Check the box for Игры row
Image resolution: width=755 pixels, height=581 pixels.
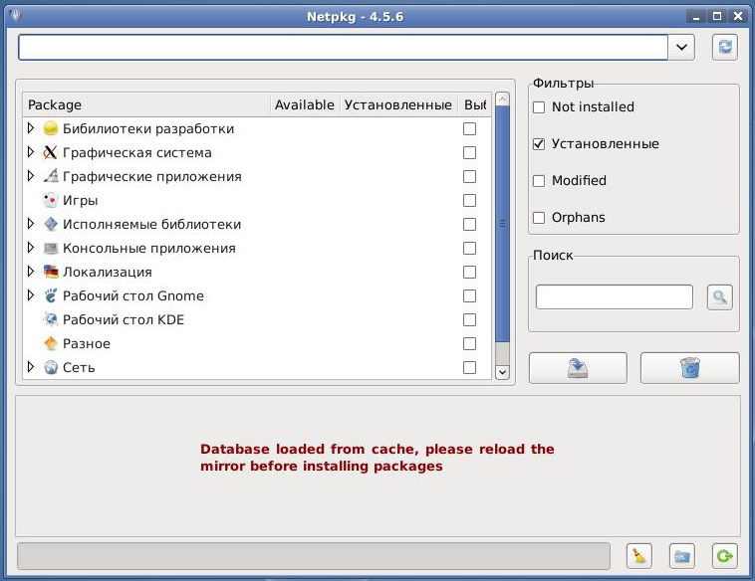click(x=469, y=200)
